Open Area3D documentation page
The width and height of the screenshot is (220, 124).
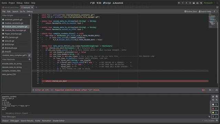[x=8, y=52]
